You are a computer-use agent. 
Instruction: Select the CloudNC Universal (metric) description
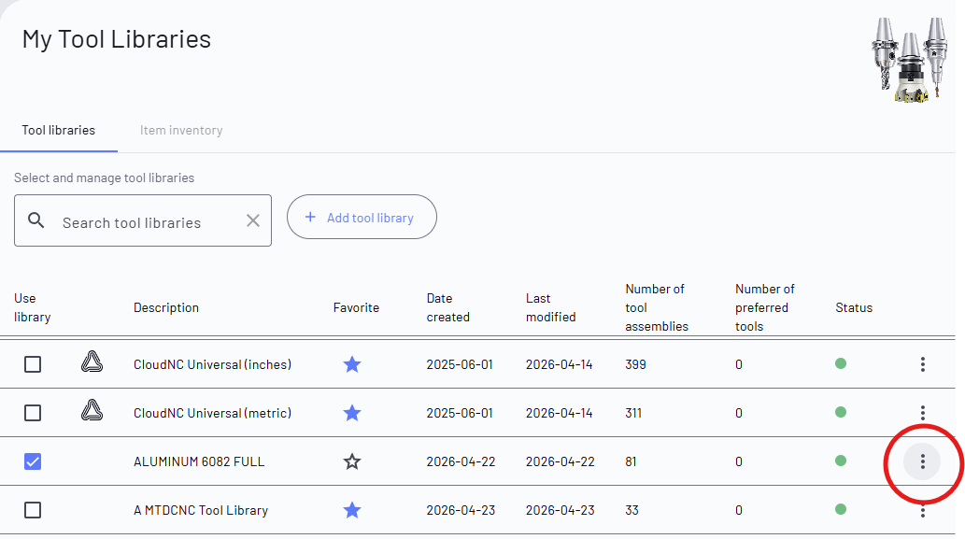click(x=212, y=413)
